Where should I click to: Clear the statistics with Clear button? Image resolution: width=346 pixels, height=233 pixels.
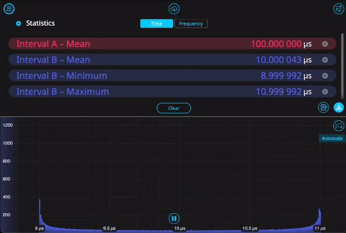tap(174, 108)
